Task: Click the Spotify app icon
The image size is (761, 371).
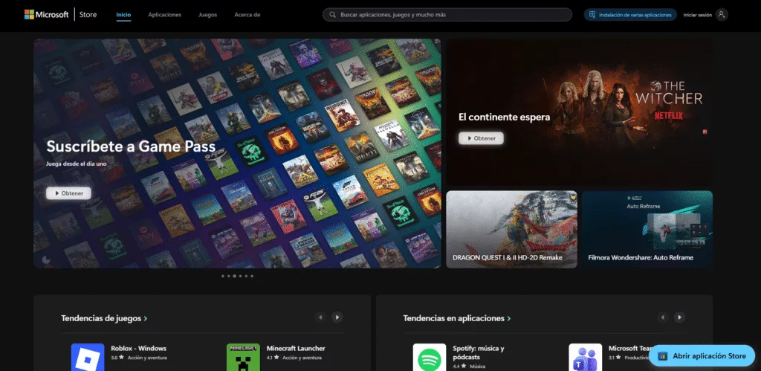Action: click(430, 357)
